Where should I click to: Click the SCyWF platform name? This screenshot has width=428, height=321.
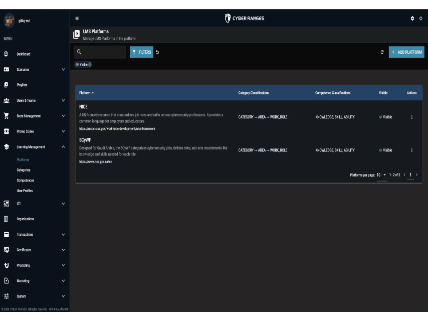coord(85,140)
